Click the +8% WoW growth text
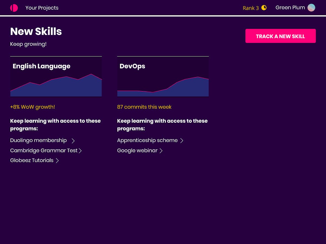326x244 pixels. pos(33,107)
